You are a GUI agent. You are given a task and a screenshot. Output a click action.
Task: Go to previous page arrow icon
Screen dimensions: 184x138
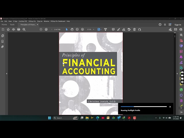[41, 29]
